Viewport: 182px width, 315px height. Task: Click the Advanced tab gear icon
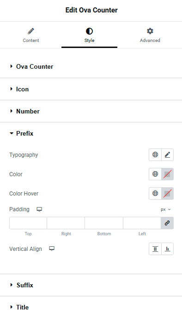150,31
